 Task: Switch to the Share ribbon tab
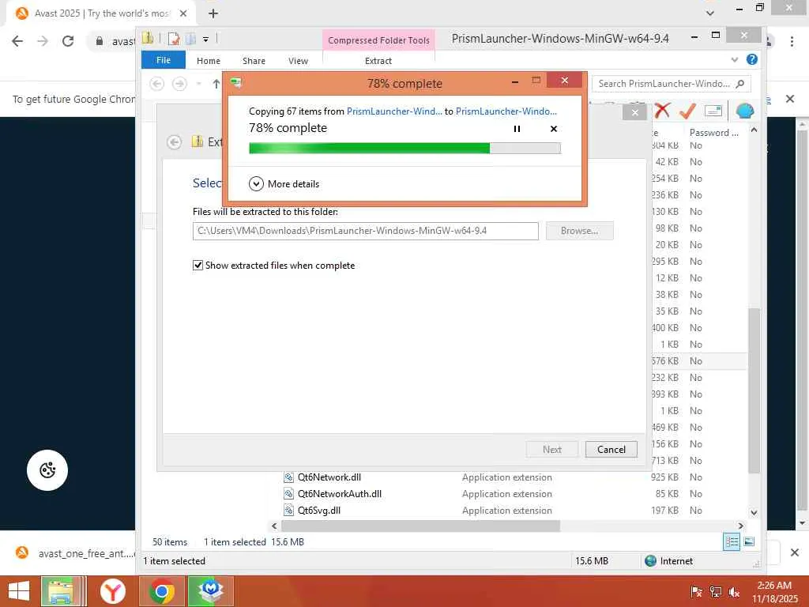254,61
